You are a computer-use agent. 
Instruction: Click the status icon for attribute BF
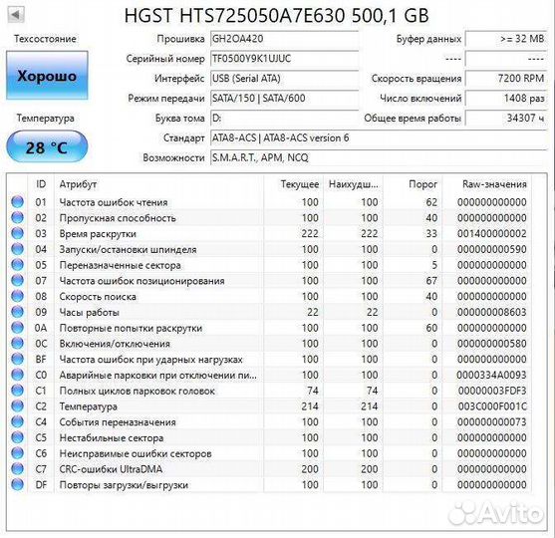coord(17,359)
